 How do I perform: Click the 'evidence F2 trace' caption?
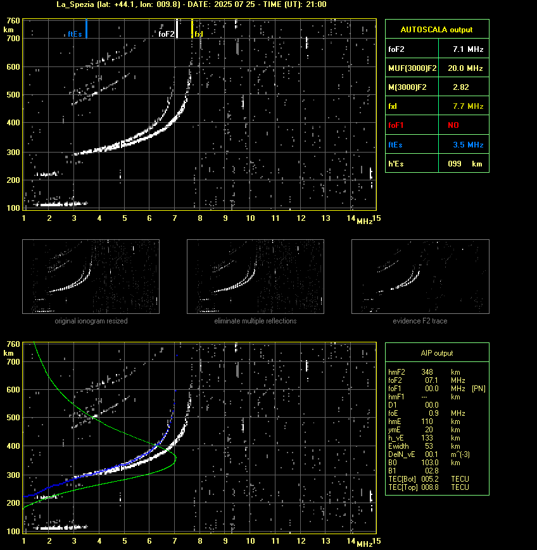point(420,321)
